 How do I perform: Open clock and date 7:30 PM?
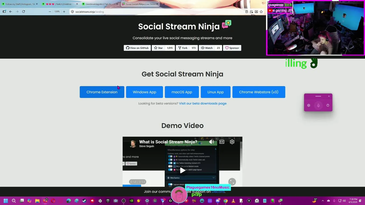point(353,201)
